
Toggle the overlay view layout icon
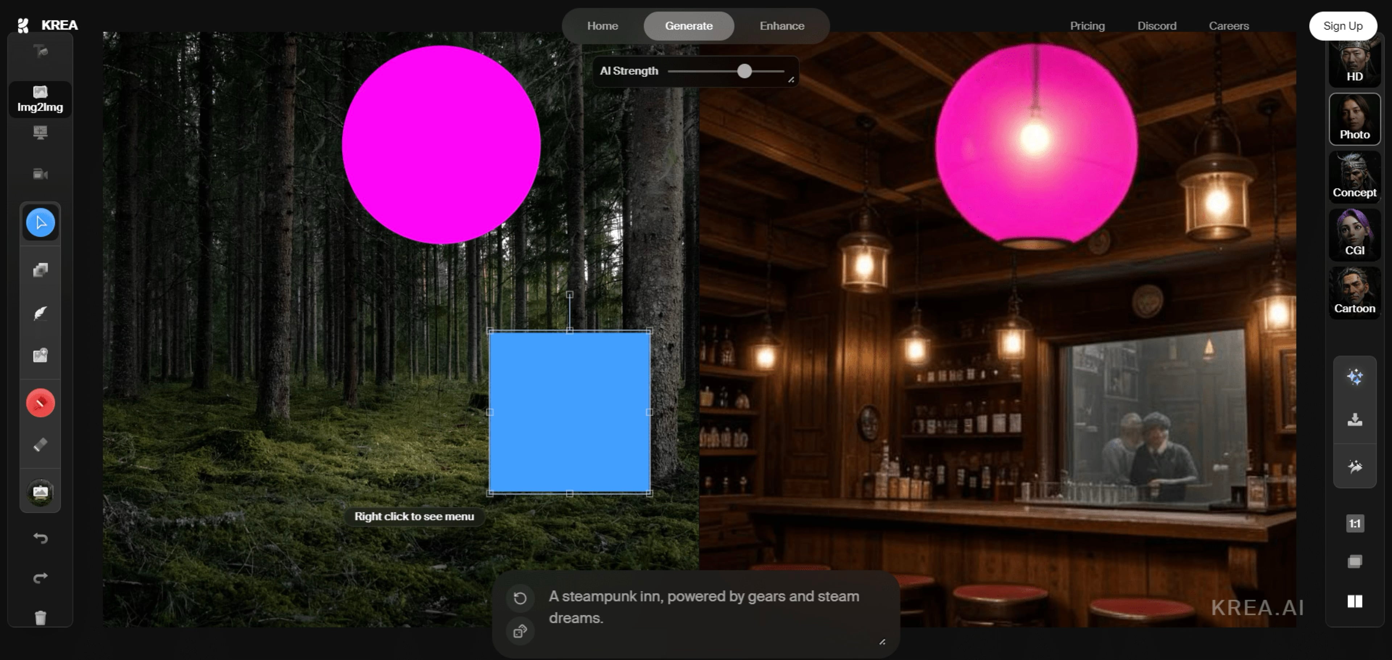coord(1354,562)
